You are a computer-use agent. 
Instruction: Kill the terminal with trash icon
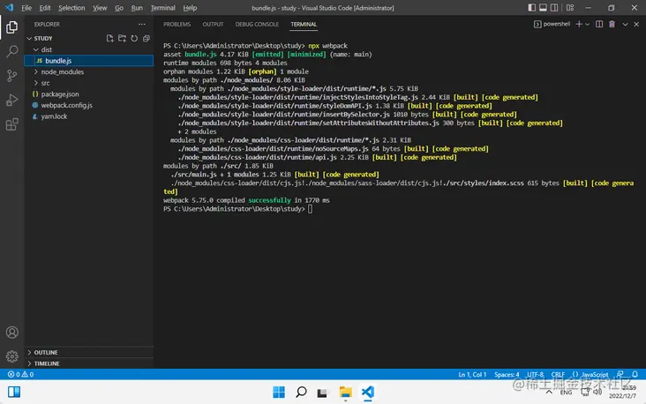pos(612,25)
